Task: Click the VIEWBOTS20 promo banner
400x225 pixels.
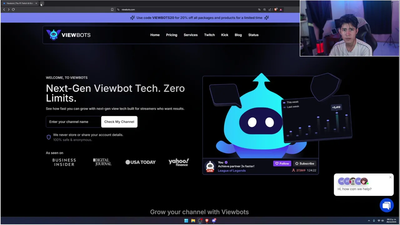Action: [x=199, y=18]
